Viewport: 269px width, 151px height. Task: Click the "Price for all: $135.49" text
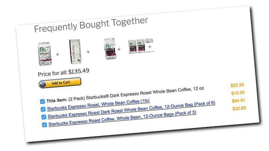[64, 72]
